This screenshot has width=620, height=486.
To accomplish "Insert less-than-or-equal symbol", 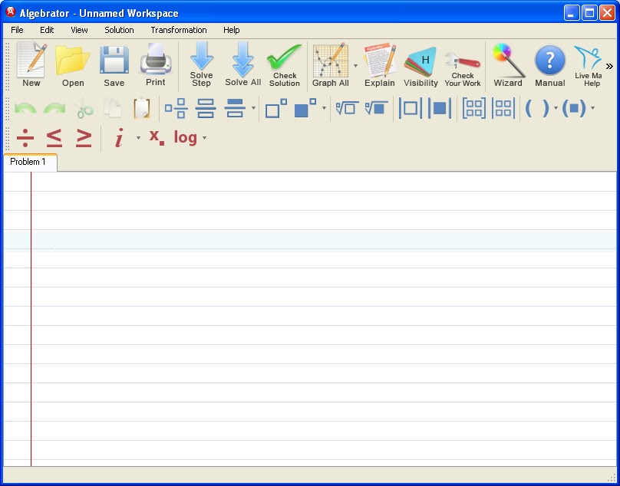I will (54, 138).
